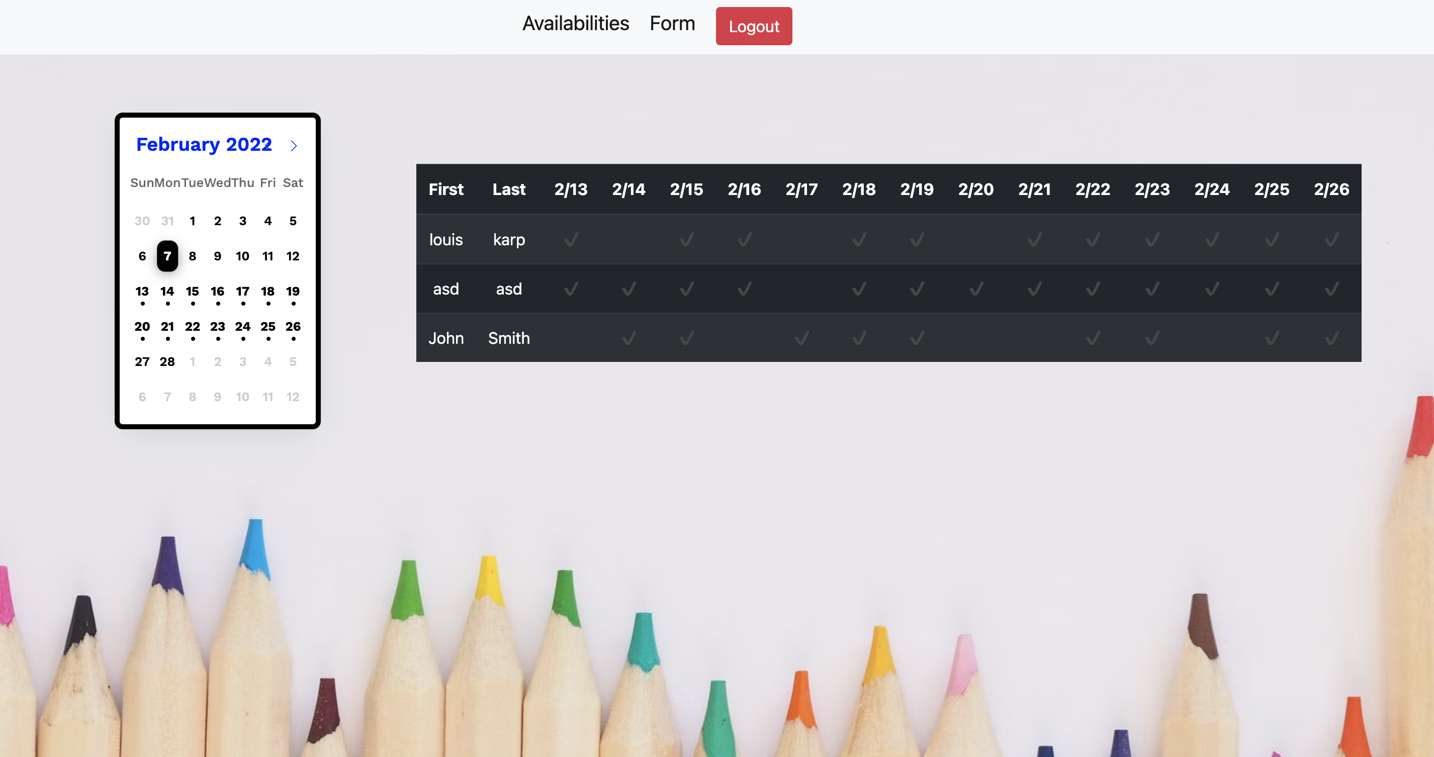The image size is (1434, 757).
Task: Click the checkmark icon for louis karp on 2/26
Action: click(x=1331, y=239)
